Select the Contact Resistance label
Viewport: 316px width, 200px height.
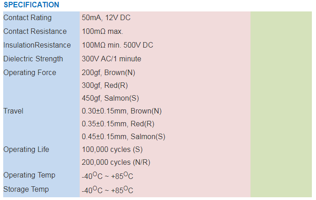[35, 32]
